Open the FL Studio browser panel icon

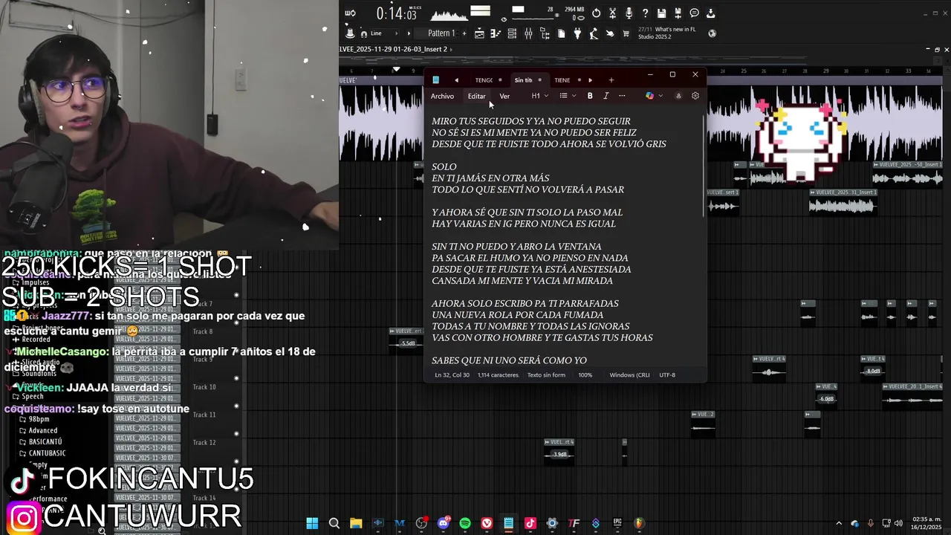click(x=545, y=34)
